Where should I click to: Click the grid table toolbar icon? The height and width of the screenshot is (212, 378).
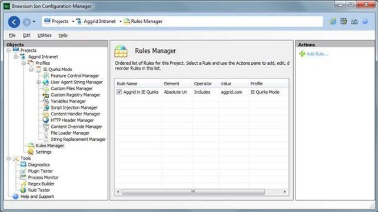pyautogui.click(x=343, y=22)
